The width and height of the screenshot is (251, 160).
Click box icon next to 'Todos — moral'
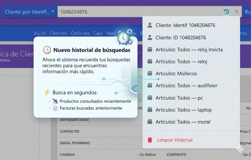tap(150, 122)
